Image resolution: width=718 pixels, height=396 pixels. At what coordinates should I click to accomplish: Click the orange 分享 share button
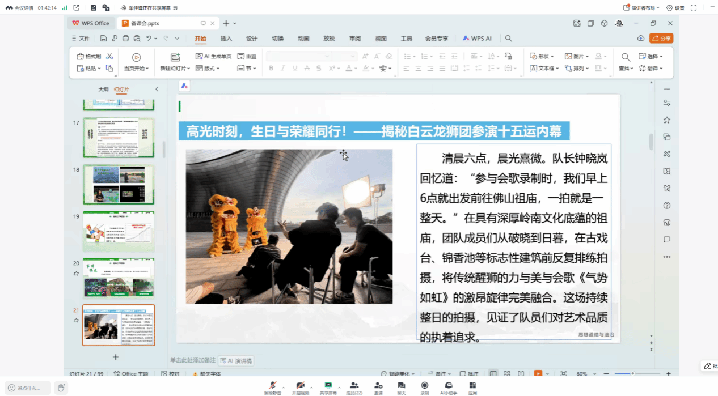pyautogui.click(x=661, y=39)
